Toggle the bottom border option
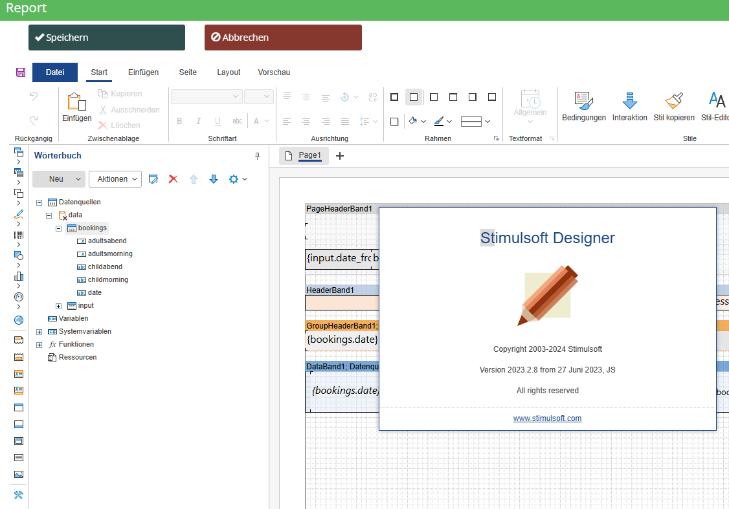Viewport: 729px width, 509px height. pos(492,97)
